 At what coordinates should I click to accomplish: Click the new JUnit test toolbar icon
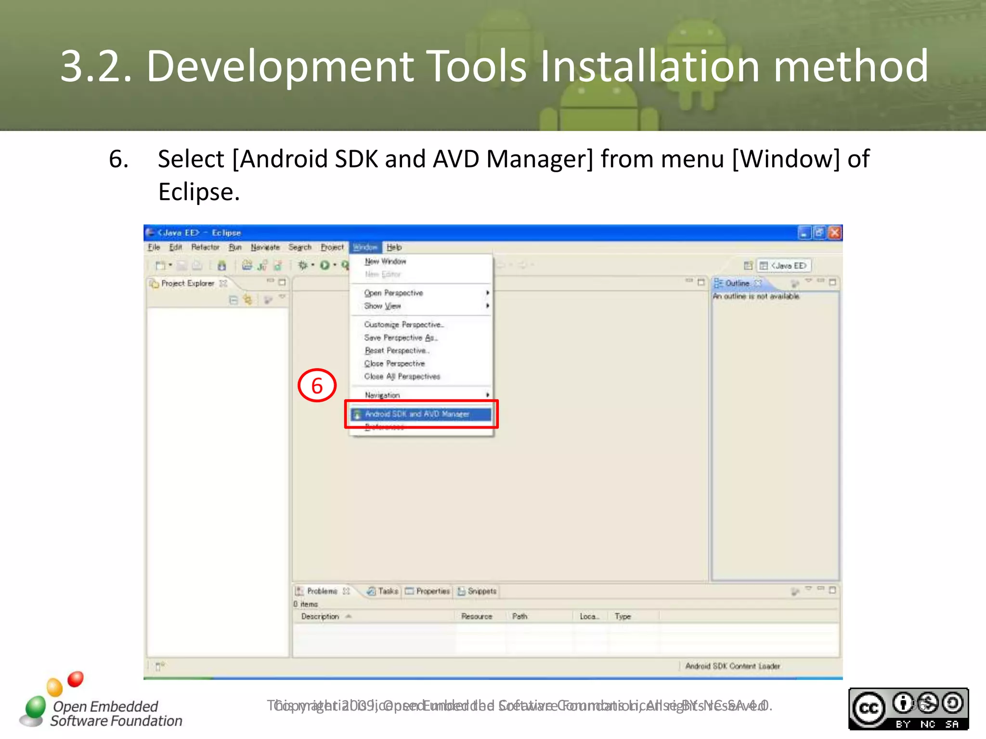pos(262,265)
